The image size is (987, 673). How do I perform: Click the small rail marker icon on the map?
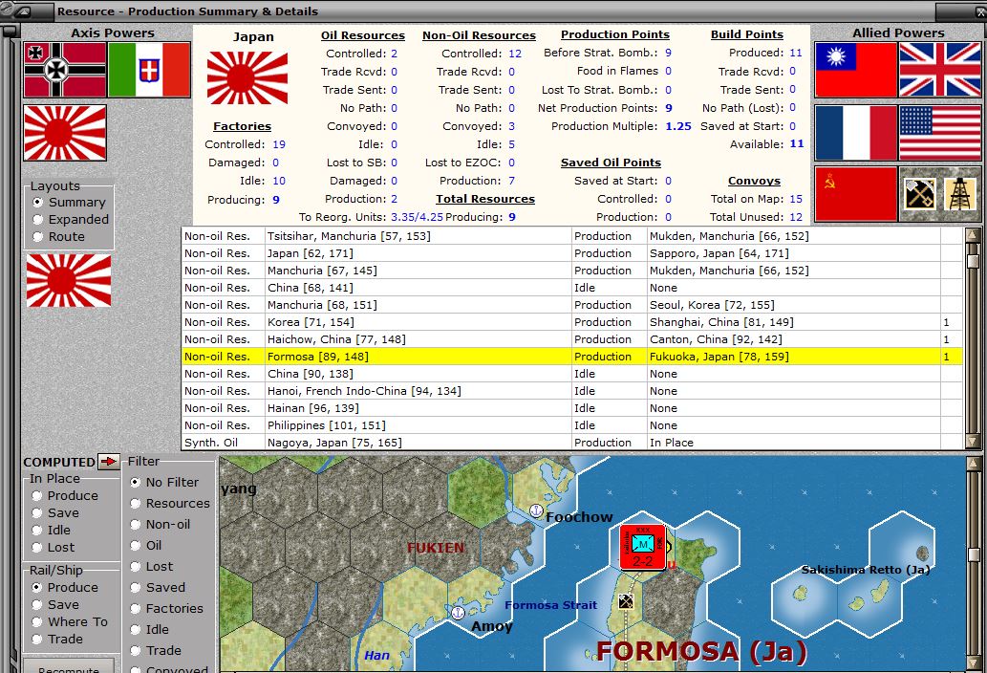point(628,601)
